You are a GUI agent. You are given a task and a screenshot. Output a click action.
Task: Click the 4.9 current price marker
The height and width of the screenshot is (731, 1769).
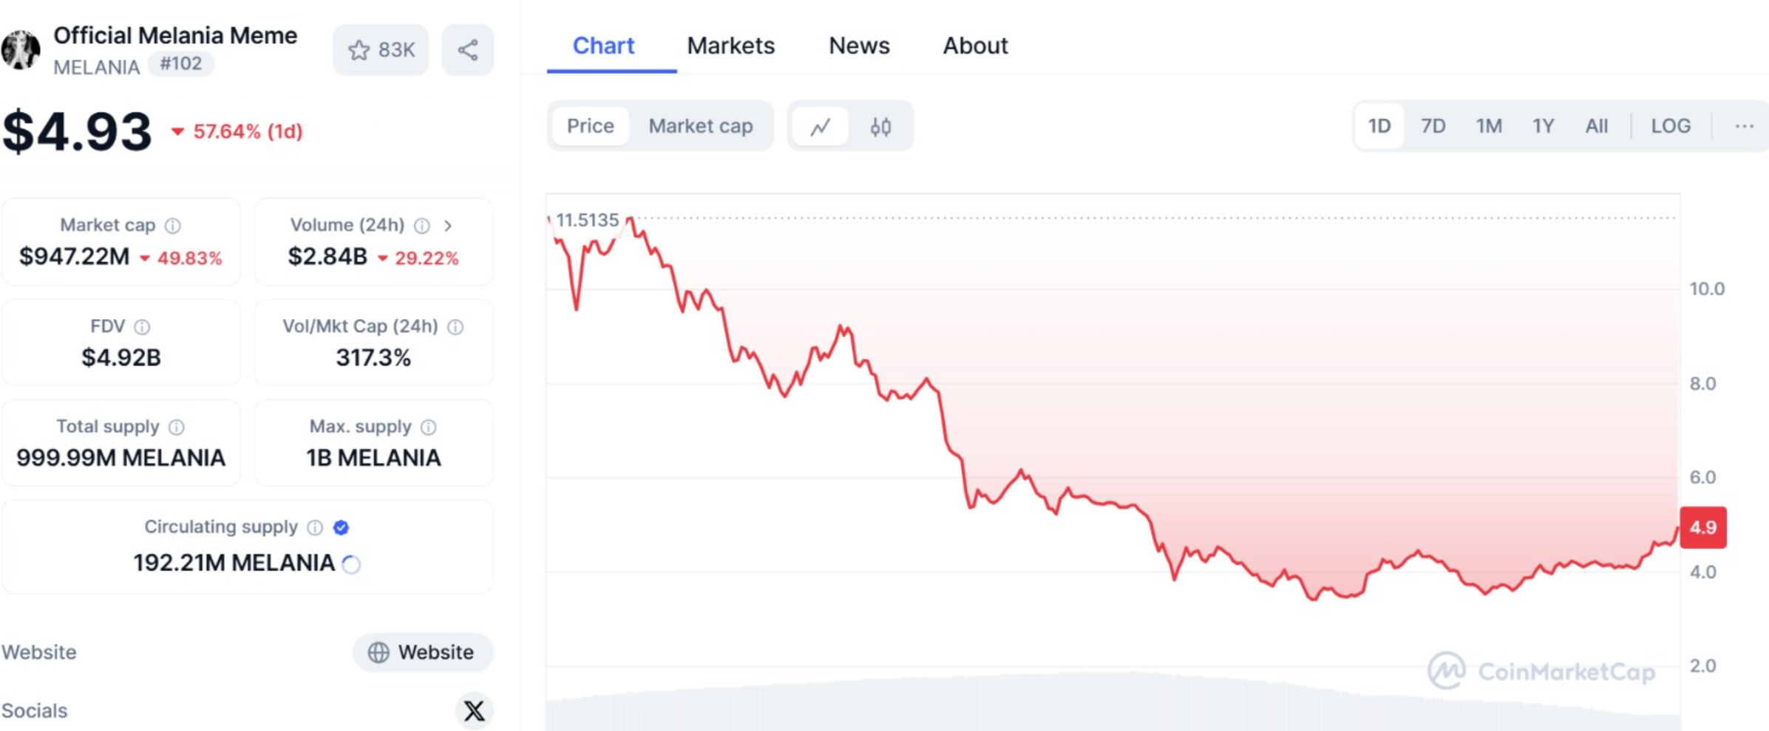click(x=1702, y=527)
